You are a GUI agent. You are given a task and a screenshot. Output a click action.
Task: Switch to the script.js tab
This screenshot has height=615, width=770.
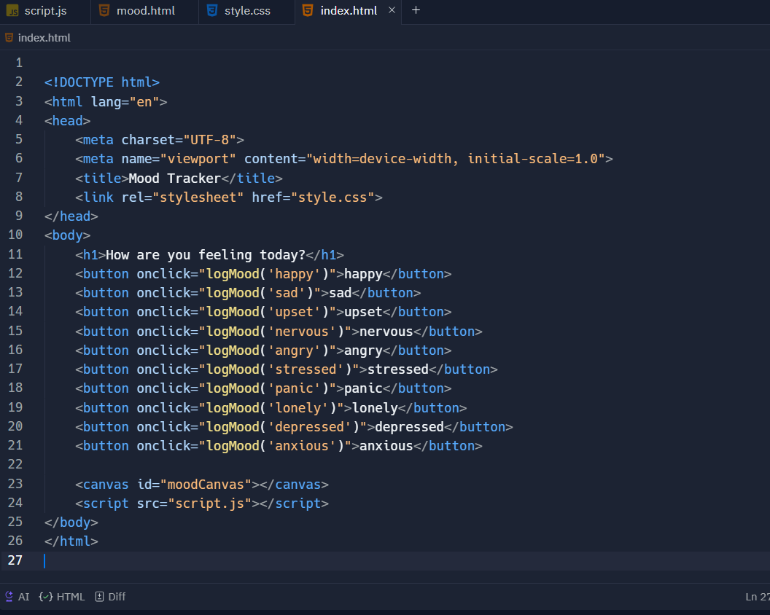(45, 11)
